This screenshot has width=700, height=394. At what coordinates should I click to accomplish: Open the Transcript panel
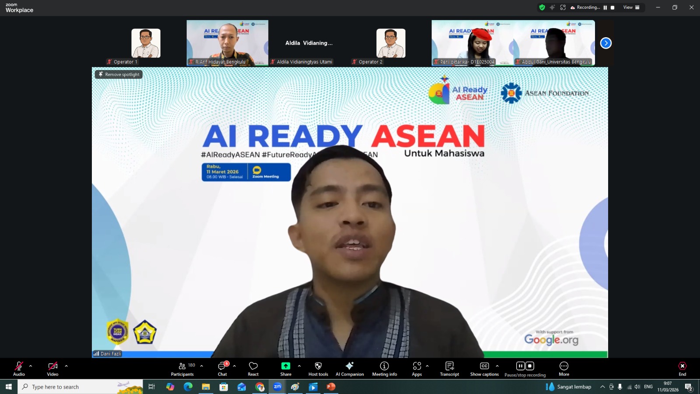click(x=449, y=369)
